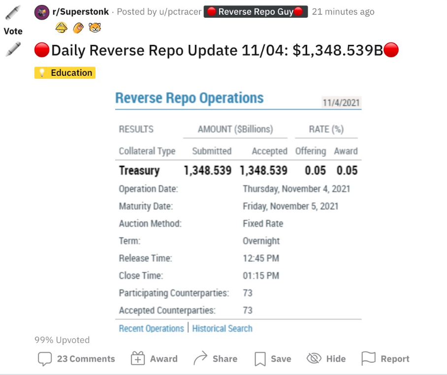Viewport: 447px width, 375px height.
Task: Click the first yellow pyramid award icon
Action: [62, 28]
